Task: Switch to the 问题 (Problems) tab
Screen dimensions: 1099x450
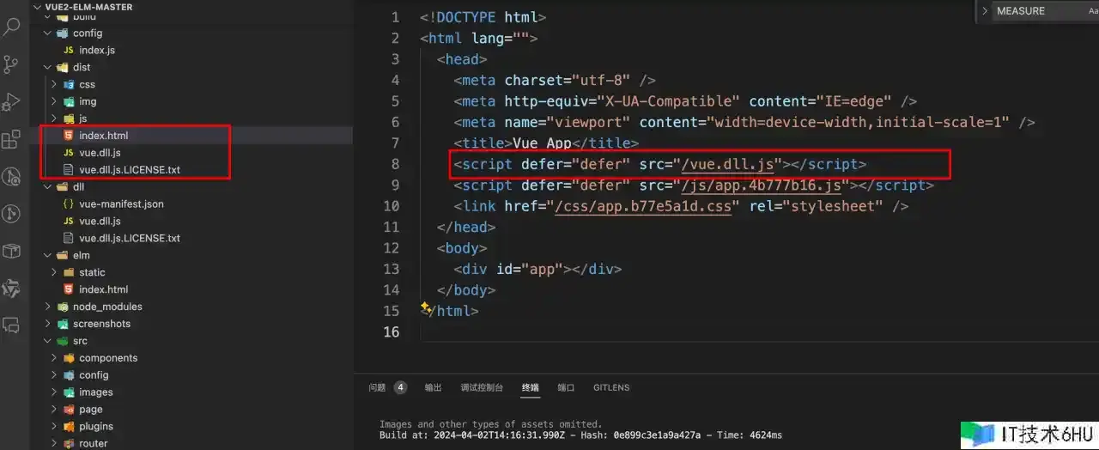Action: [377, 387]
